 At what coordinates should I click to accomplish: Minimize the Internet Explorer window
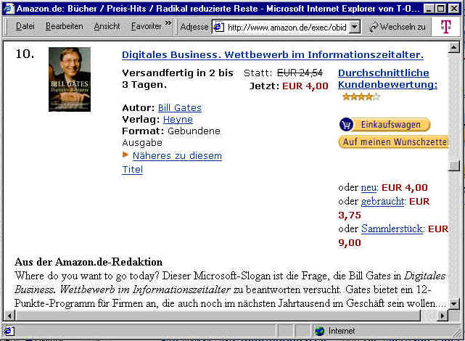point(429,9)
